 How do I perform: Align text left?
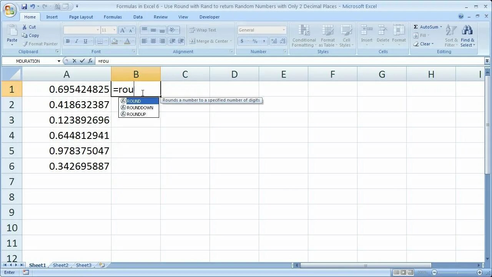(144, 41)
